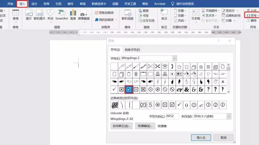259x145 pixels.
Task: Choose the 100 emoji in recent symbols
Action: 115,105
